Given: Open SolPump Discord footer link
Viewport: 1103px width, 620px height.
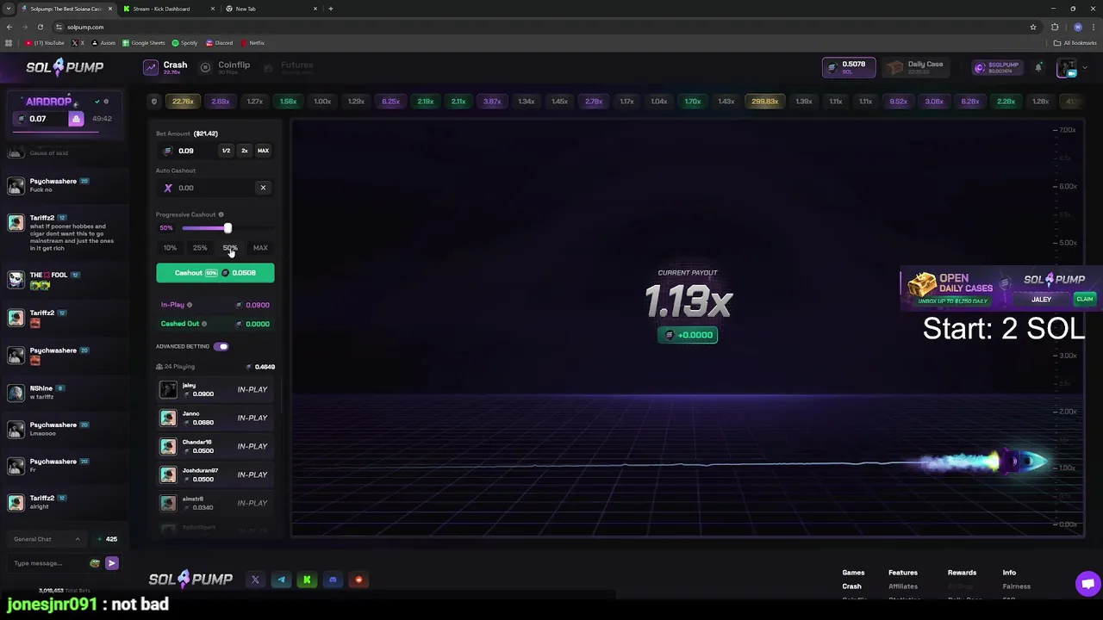Looking at the screenshot, I should pyautogui.click(x=333, y=580).
